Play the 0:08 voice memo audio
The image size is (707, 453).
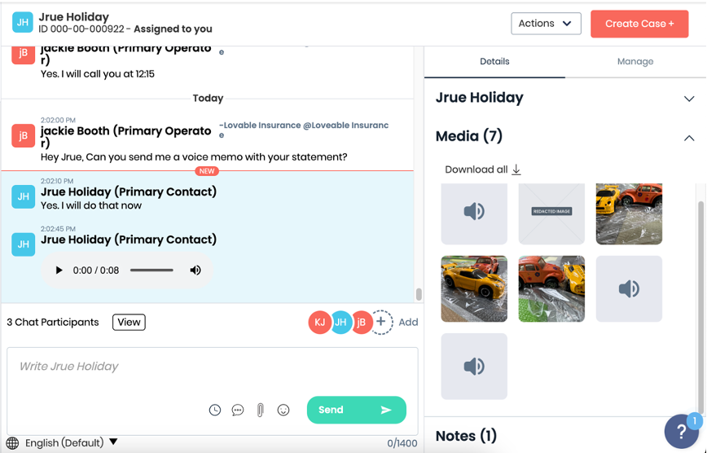(x=59, y=270)
